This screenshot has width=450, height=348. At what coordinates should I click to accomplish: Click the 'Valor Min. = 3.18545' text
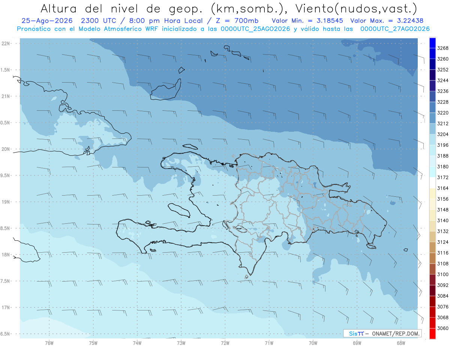tap(308, 21)
